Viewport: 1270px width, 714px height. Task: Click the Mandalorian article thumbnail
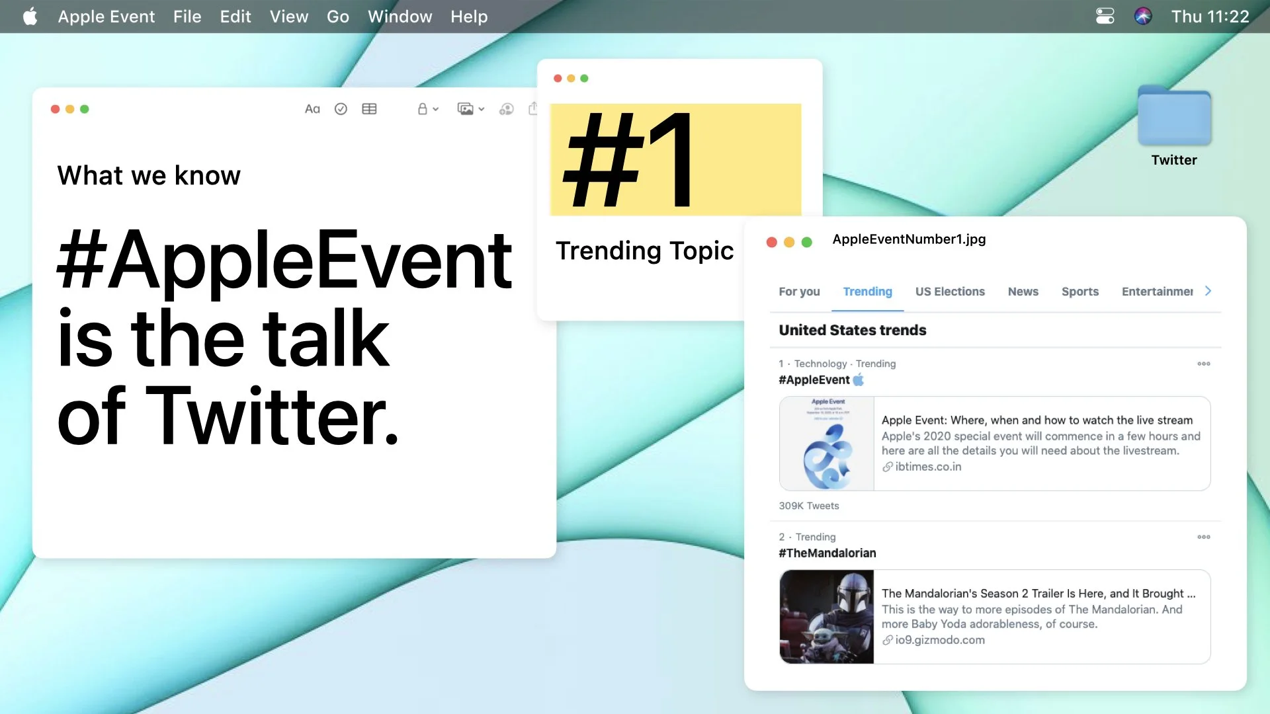(x=826, y=617)
